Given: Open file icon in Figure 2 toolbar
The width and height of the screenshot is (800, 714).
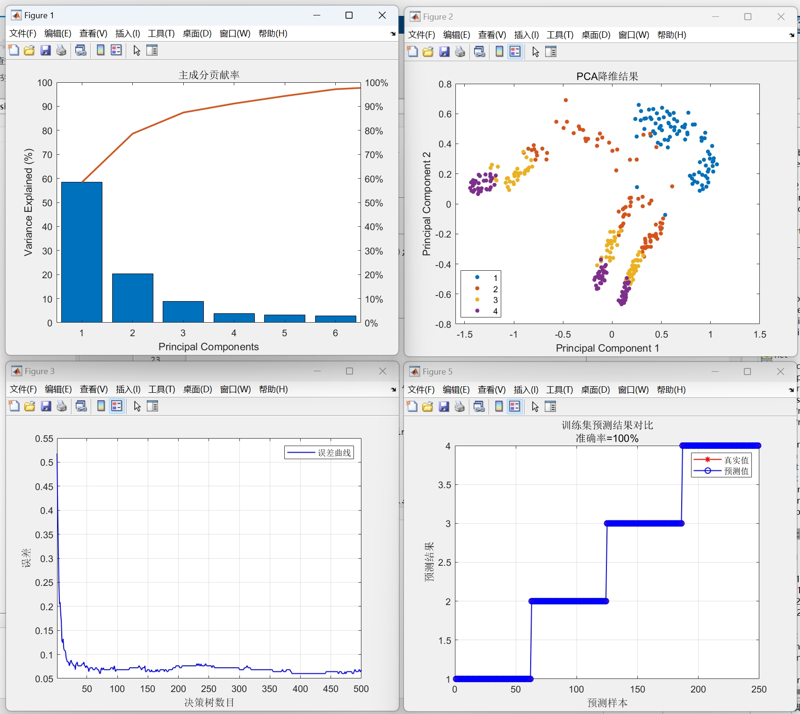Looking at the screenshot, I should click(428, 51).
